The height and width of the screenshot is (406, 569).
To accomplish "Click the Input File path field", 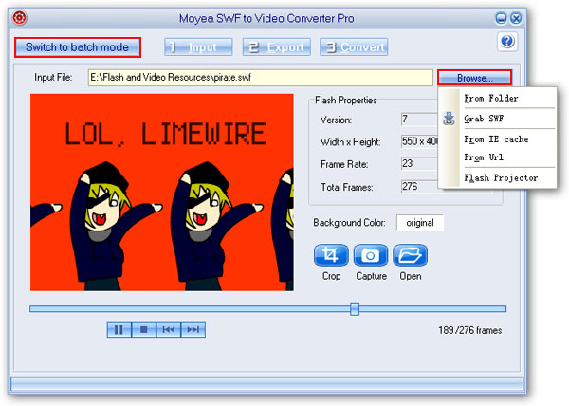I will 261,77.
